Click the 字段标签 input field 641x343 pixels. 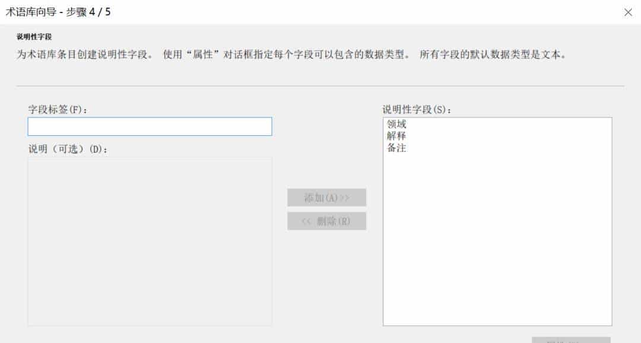(x=150, y=127)
